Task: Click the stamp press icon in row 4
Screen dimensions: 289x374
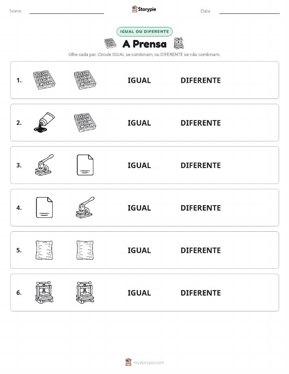Action: [x=85, y=208]
